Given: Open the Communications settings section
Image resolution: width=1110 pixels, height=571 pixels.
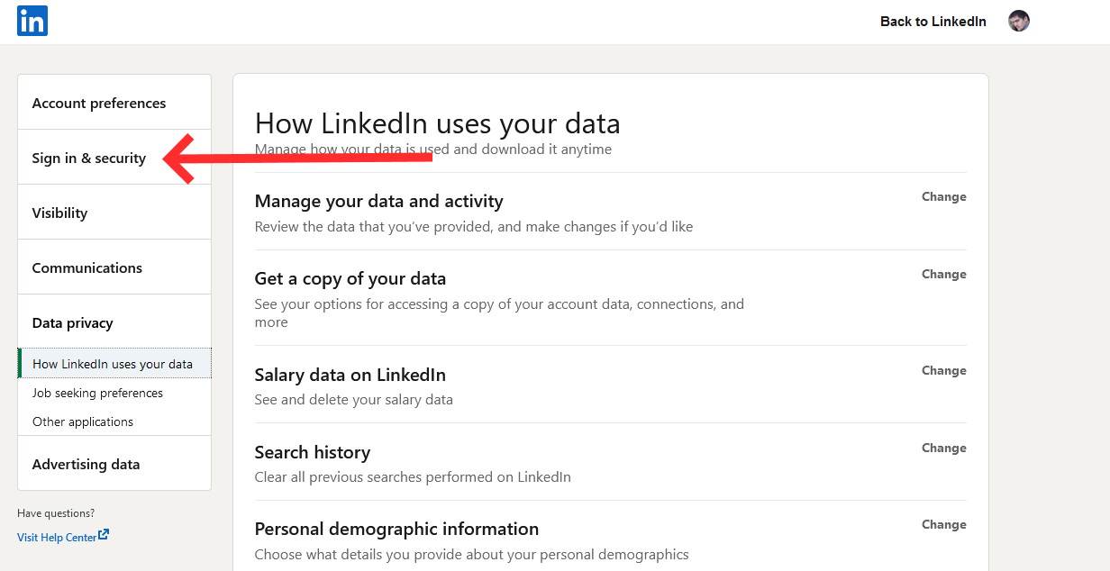Looking at the screenshot, I should (86, 267).
